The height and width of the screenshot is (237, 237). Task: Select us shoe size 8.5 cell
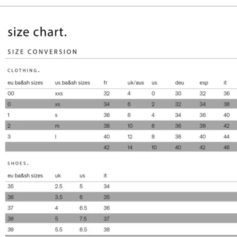[x=83, y=230]
